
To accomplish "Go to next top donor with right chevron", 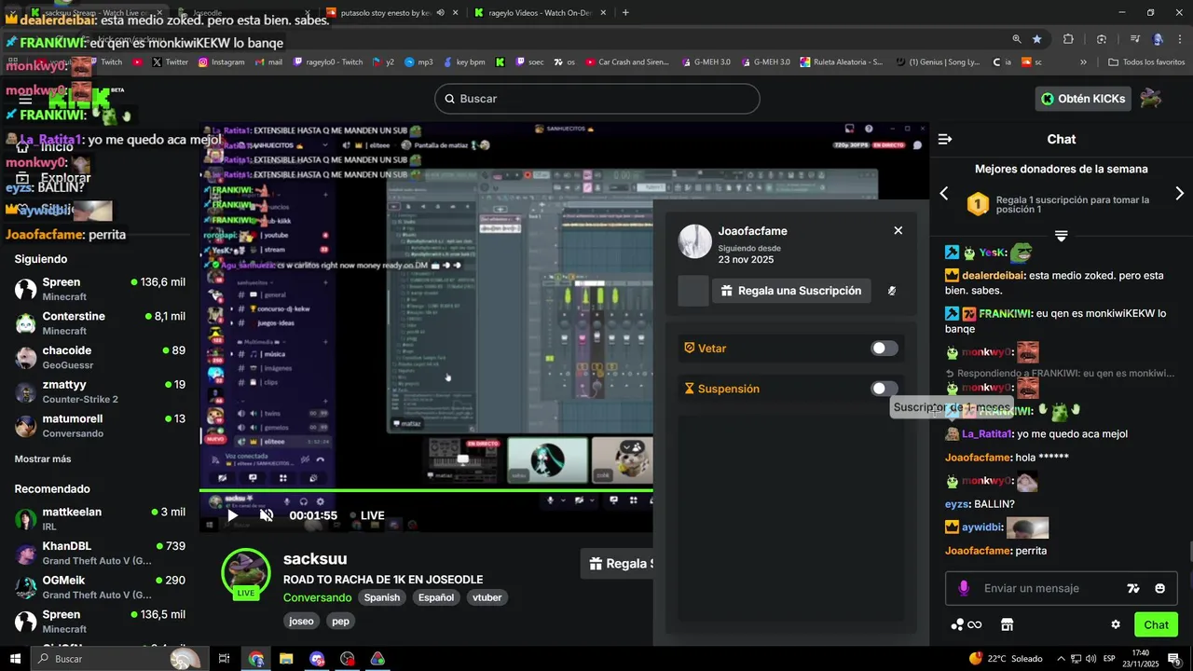I will 1179,194.
